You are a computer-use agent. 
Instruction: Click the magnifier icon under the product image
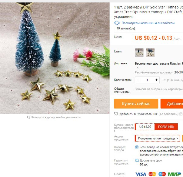coord(28,117)
